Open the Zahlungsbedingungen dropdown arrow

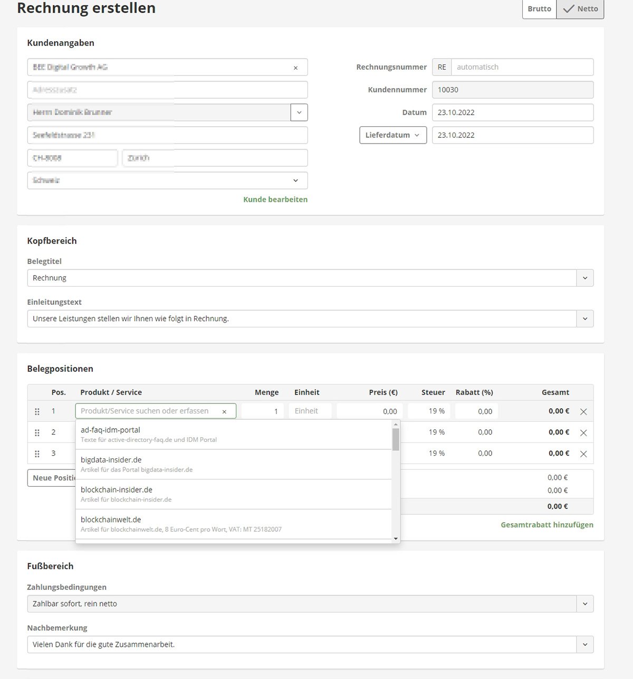tap(584, 604)
